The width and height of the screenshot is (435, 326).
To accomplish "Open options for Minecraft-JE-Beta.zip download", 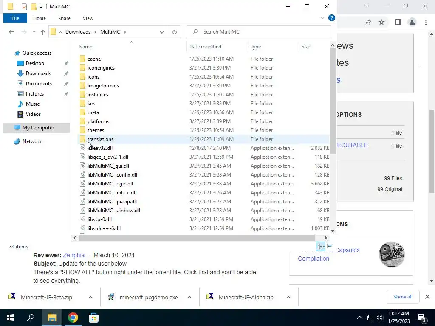I will [90, 297].
